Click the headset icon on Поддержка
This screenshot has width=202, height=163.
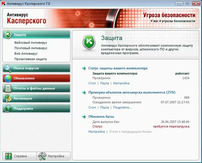point(8,108)
